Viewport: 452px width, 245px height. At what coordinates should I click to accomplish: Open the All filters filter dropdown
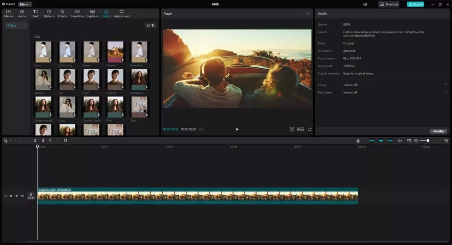[150, 25]
